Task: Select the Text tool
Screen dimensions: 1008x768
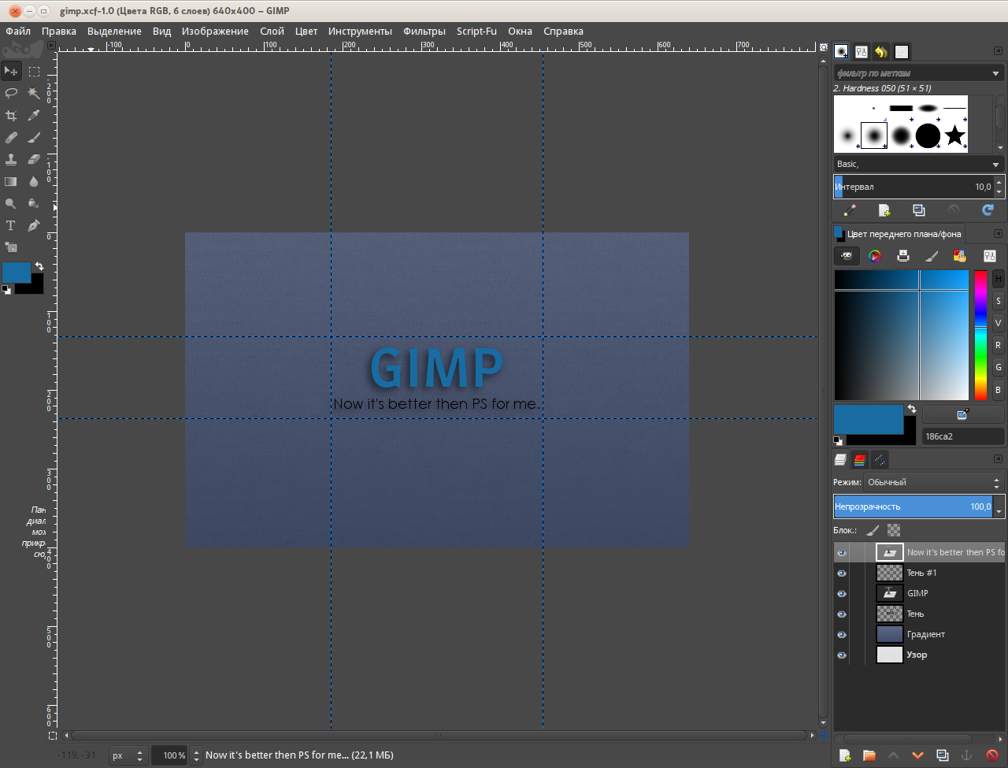Action: [x=11, y=225]
